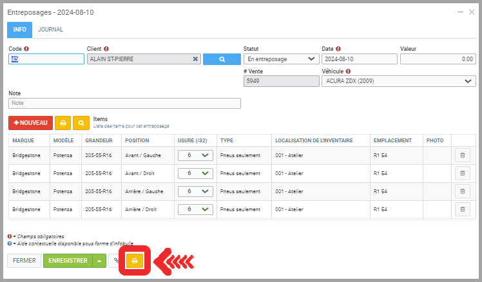The height and width of the screenshot is (282, 482).
Task: Click the yellow search icon in Items toolbar
Action: pos(81,122)
